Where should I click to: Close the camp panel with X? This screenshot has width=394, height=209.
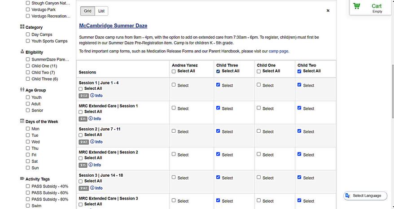coord(328,10)
